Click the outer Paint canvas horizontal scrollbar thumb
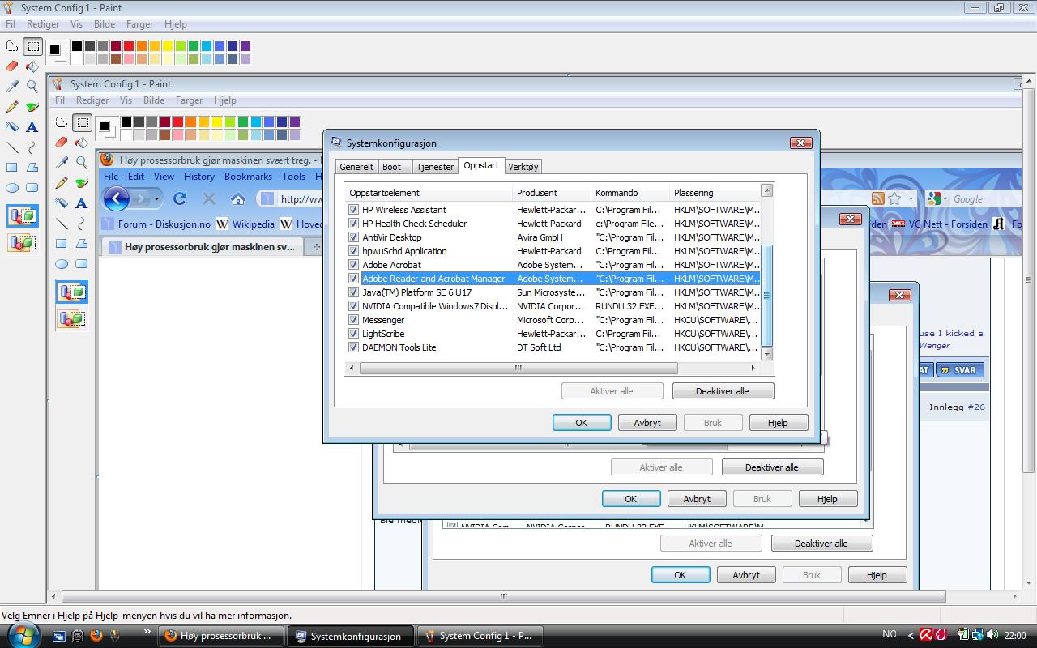The height and width of the screenshot is (648, 1037). point(503,596)
